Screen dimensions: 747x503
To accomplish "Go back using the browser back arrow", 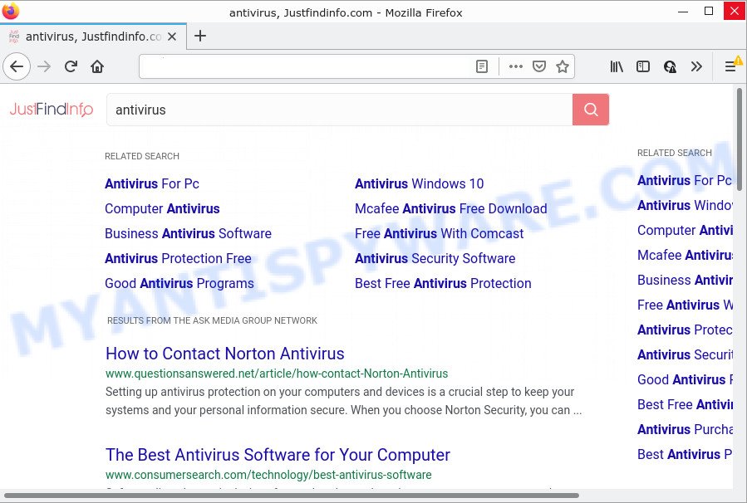I will tap(17, 66).
